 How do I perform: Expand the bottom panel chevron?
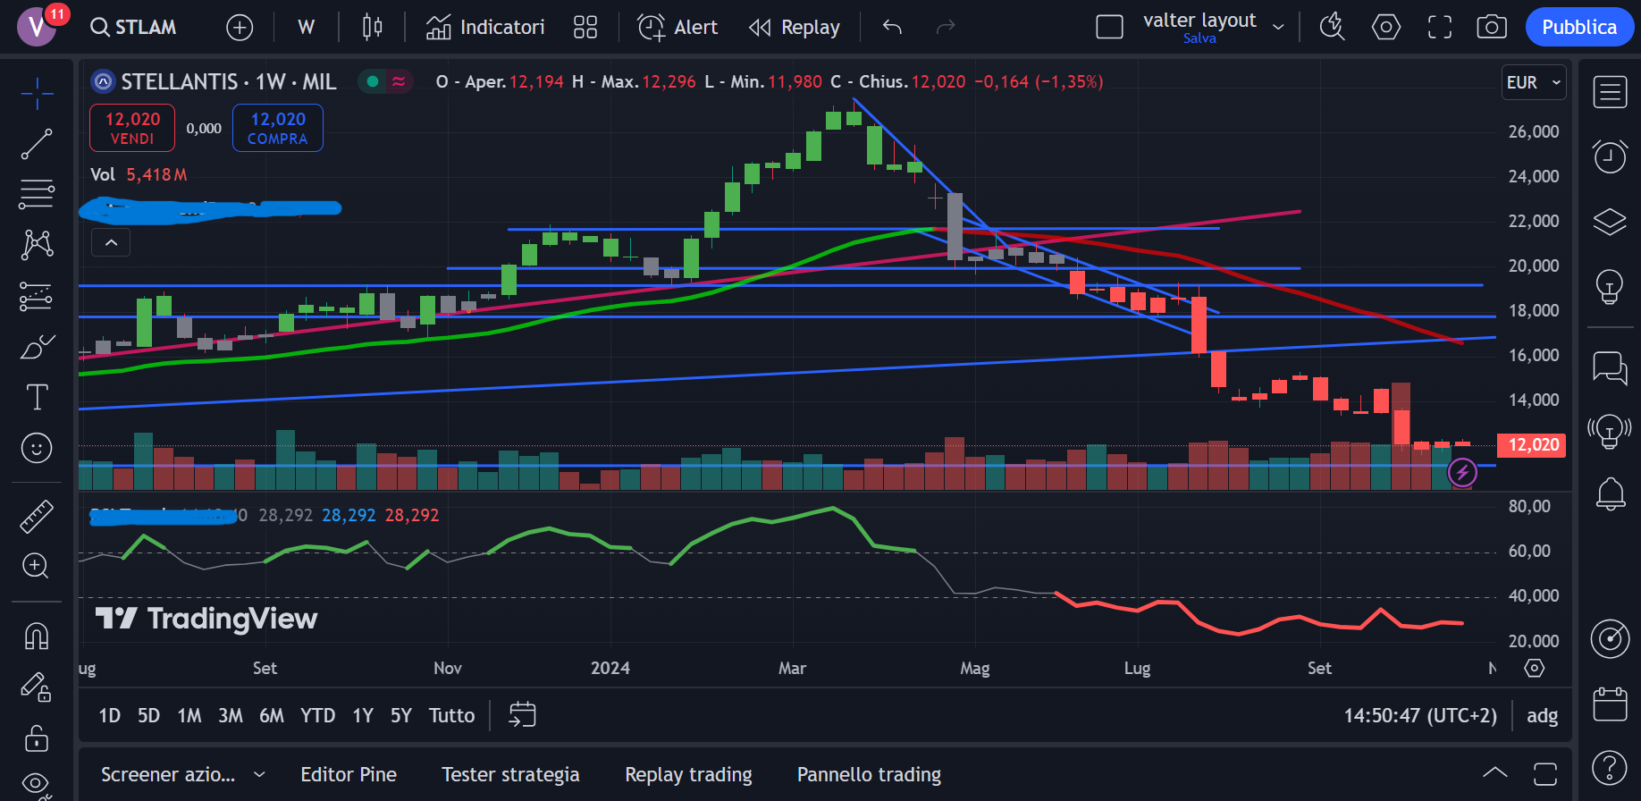point(1494,773)
